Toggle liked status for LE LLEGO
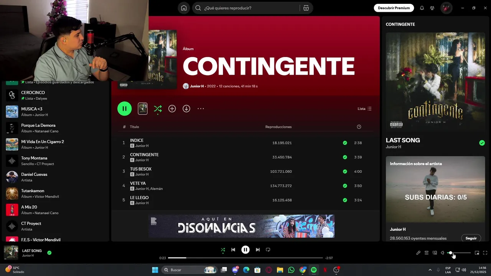 pos(345,200)
